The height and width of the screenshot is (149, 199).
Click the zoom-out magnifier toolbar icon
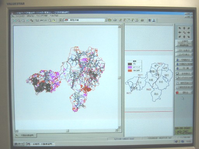point(23,21)
